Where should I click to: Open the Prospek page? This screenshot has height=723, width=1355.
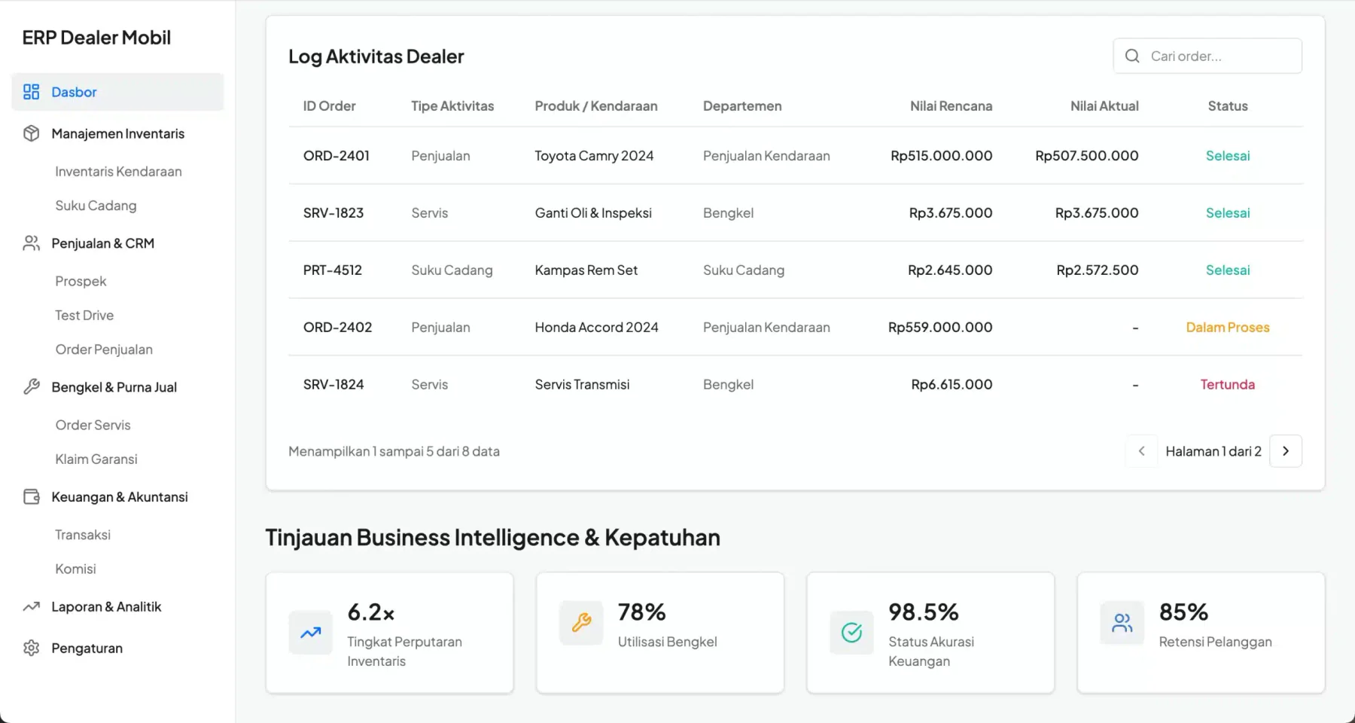tap(81, 281)
